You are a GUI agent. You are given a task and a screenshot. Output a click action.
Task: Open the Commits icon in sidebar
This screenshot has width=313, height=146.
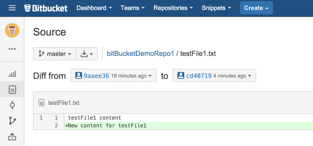tap(12, 105)
